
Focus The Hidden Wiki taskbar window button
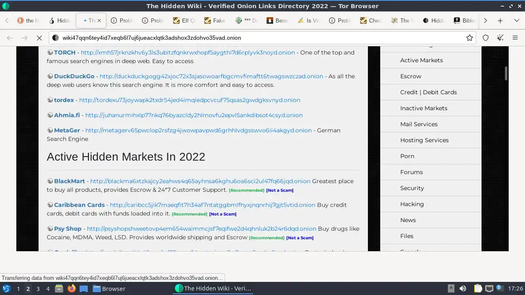pos(213,288)
